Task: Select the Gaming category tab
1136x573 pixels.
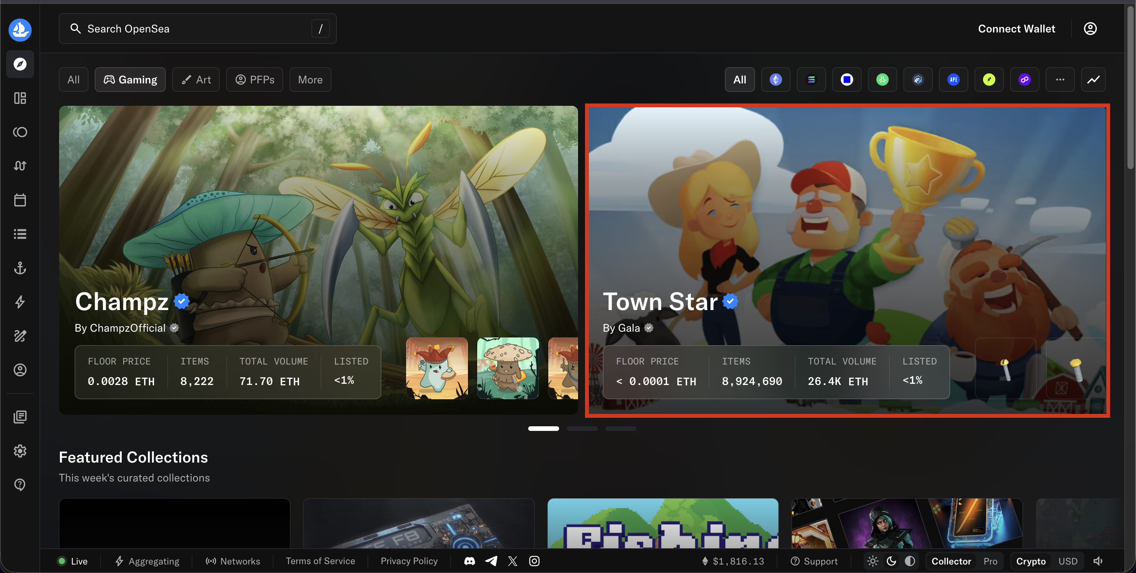Action: (x=130, y=80)
